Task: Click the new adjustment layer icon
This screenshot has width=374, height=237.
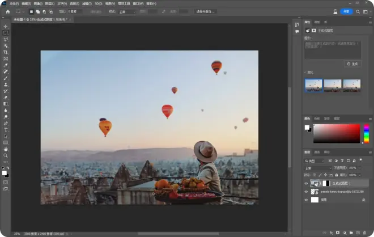Action: click(345, 232)
